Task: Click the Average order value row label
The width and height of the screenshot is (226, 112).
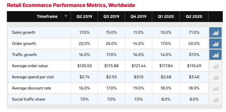Action: pos(30,66)
